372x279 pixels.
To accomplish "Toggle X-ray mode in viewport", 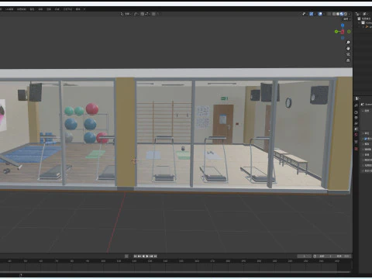I will tap(329, 14).
